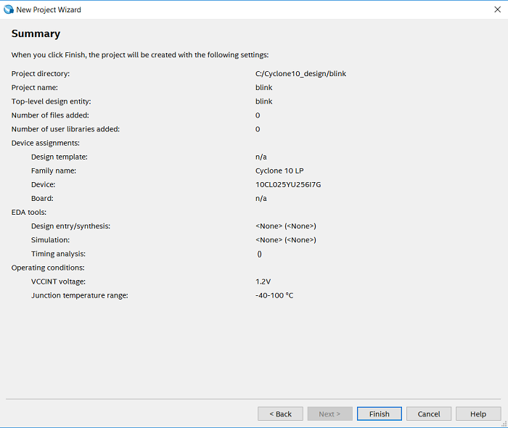508x428 pixels.
Task: Open Help for the wizard
Action: click(478, 413)
